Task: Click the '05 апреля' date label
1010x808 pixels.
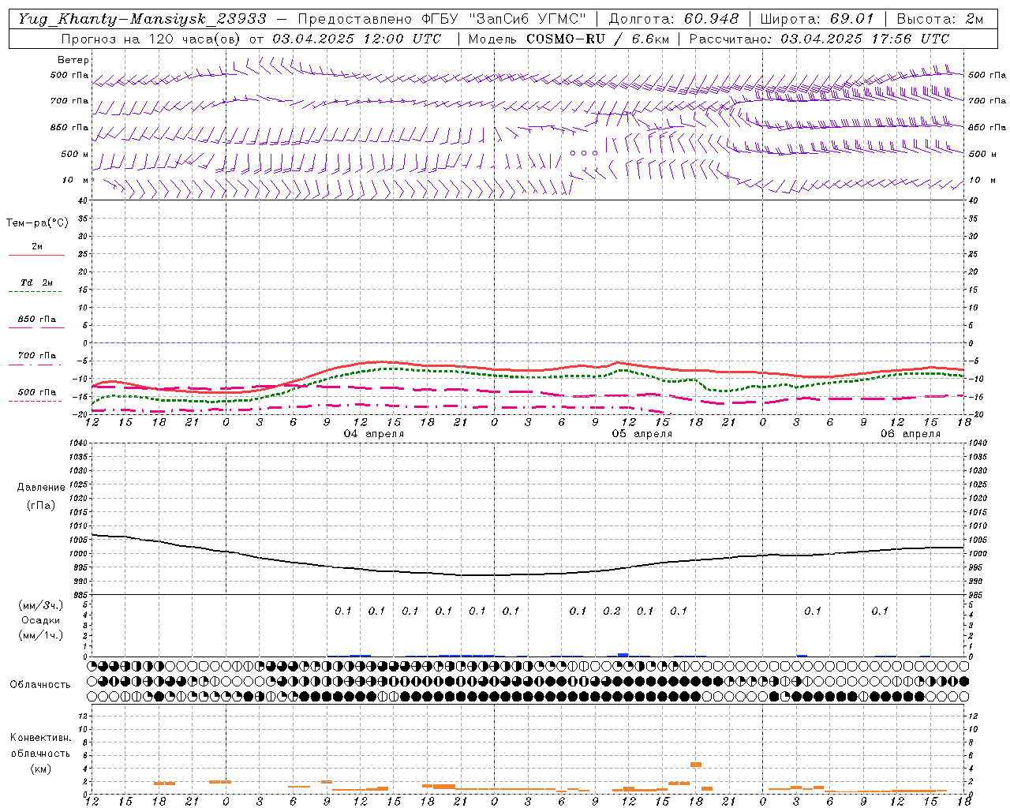Action: coord(642,434)
